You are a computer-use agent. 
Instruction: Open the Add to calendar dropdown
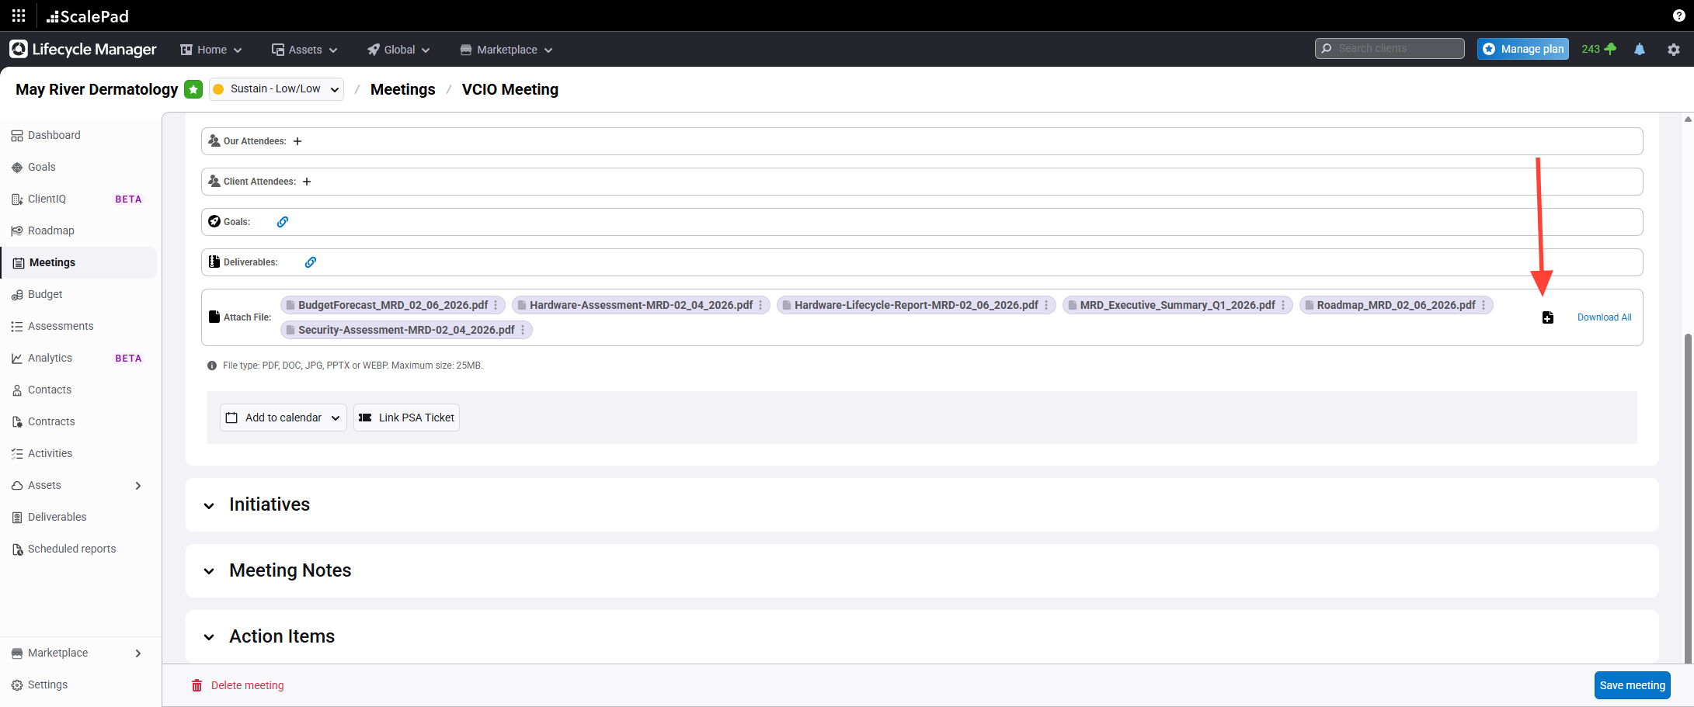tap(283, 418)
